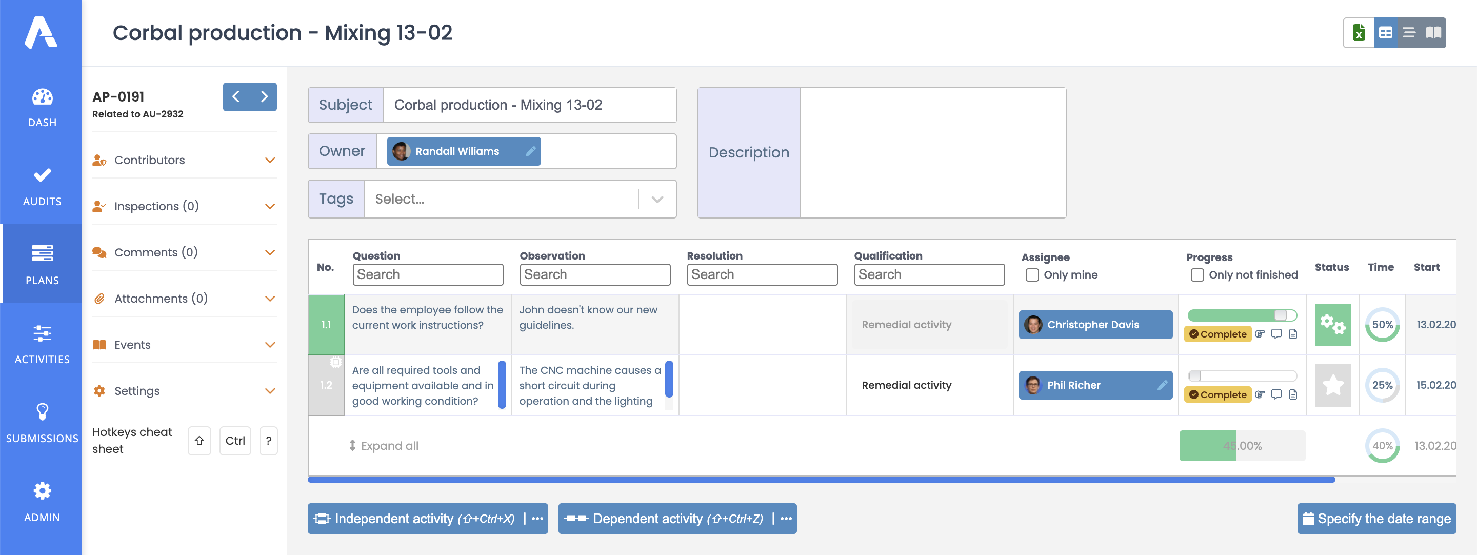Select the Excel export icon
Viewport: 1477px width, 555px height.
tap(1359, 33)
